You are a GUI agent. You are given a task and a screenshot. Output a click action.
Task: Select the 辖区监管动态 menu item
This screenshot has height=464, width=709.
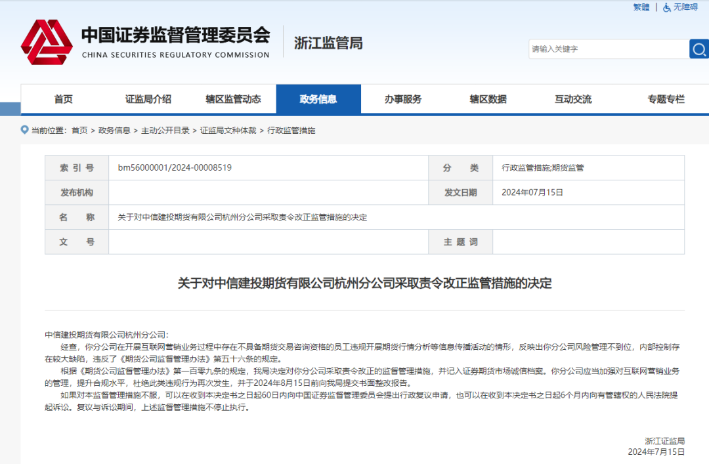click(x=233, y=99)
